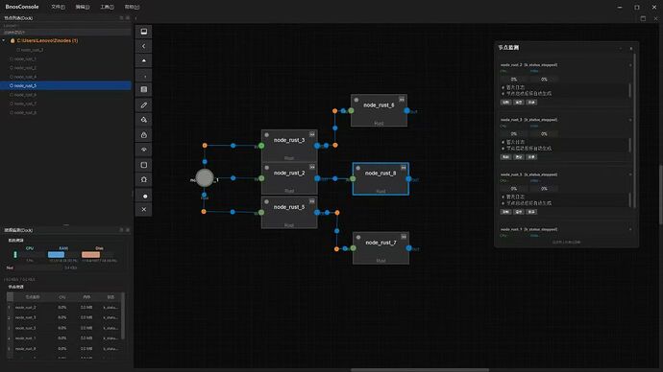This screenshot has height=372, width=663.
Task: Click the status dot on node_rust_5 block
Action: click(267, 202)
